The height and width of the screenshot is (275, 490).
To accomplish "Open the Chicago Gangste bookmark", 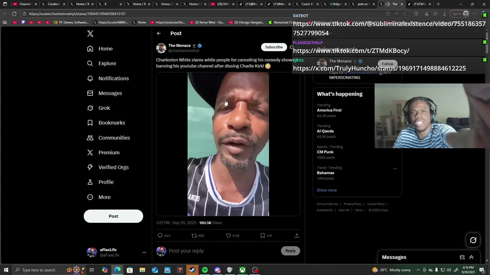I will pyautogui.click(x=246, y=23).
